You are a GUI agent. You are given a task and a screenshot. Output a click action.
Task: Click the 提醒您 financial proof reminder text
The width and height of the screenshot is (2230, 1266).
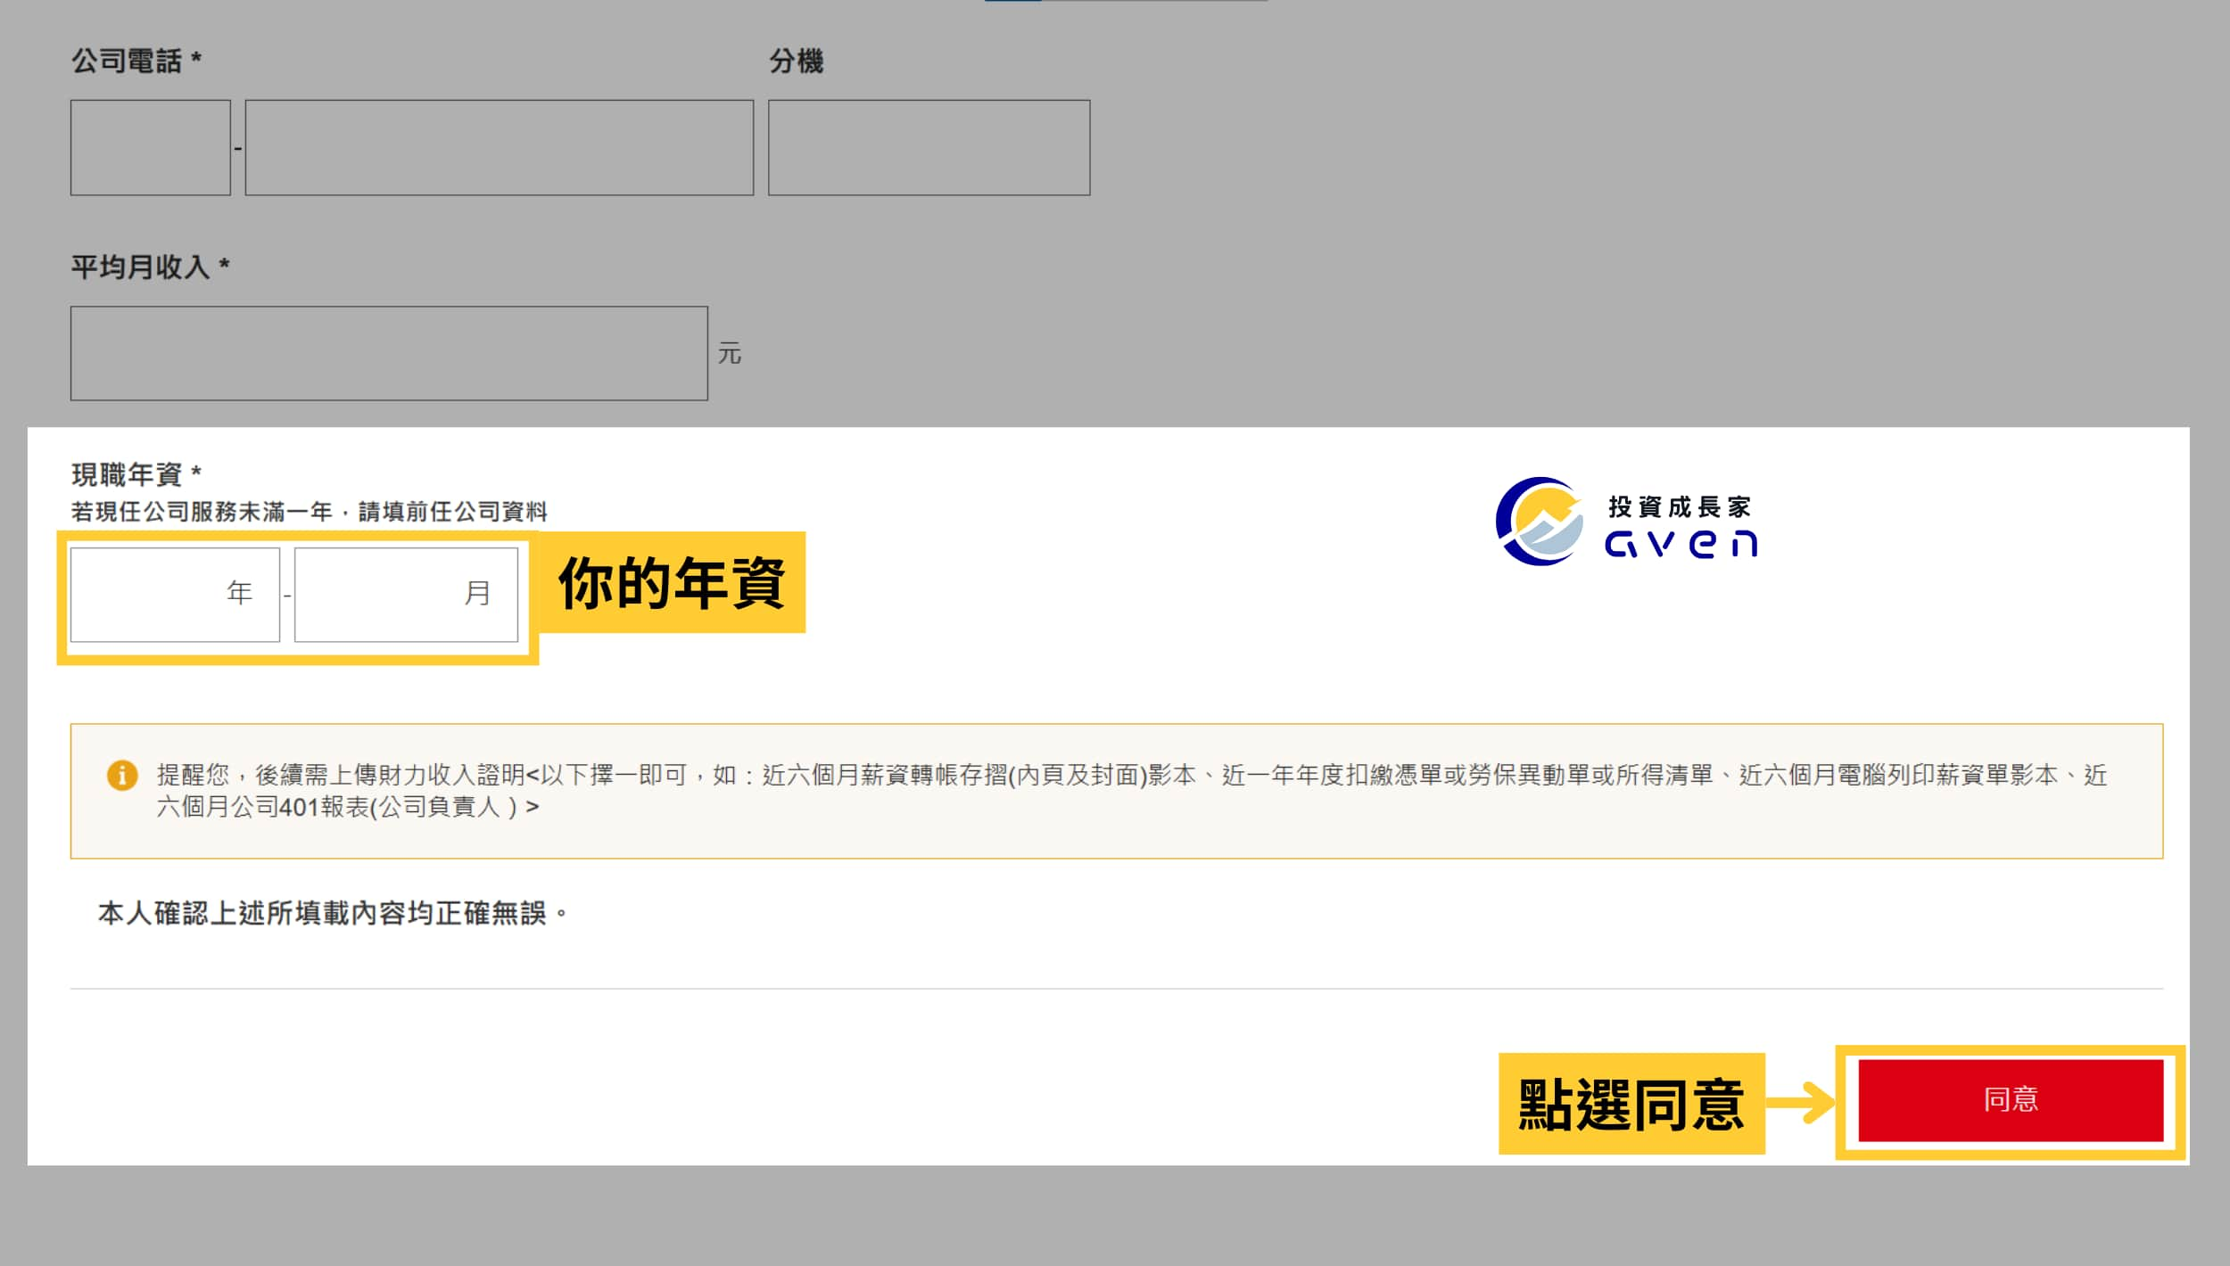[1131, 790]
